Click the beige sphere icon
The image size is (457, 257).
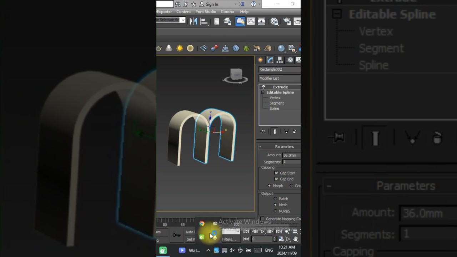click(x=190, y=48)
